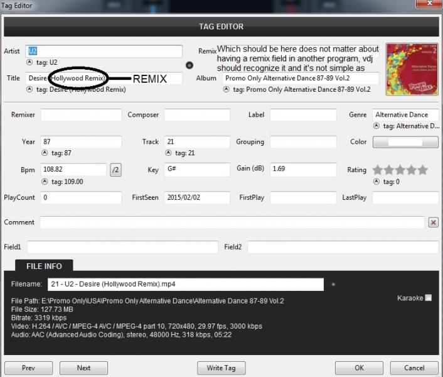Screen dimensions: 443x377
Task: Set rating to five stars
Action: click(423, 170)
